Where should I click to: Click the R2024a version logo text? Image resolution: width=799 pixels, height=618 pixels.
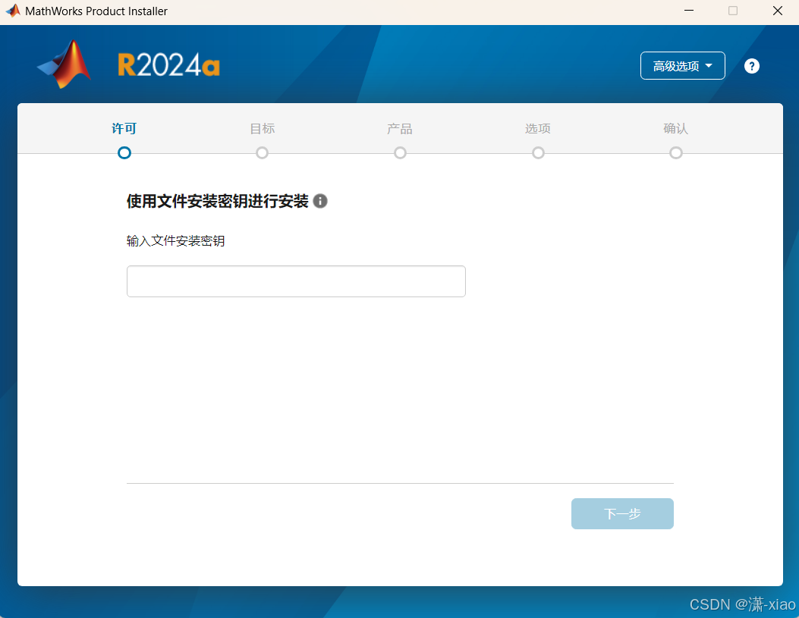[x=168, y=65]
